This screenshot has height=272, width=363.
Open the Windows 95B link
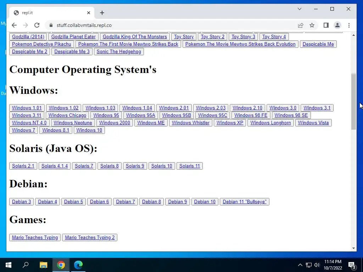[177, 115]
